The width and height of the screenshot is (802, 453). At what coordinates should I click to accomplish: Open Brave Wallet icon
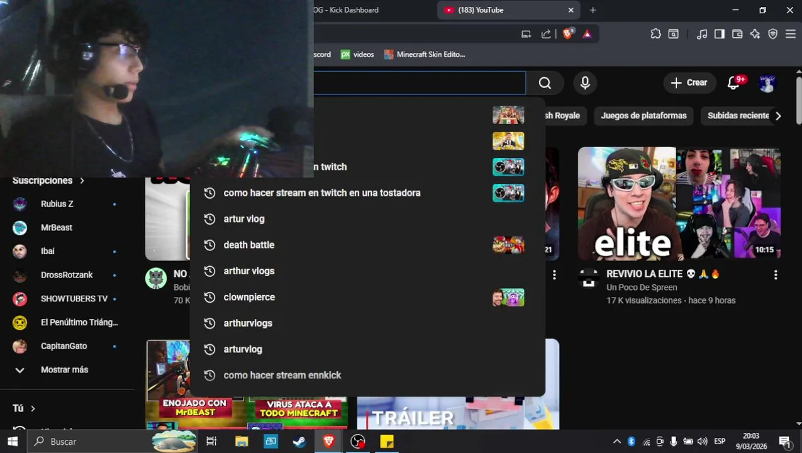[737, 34]
